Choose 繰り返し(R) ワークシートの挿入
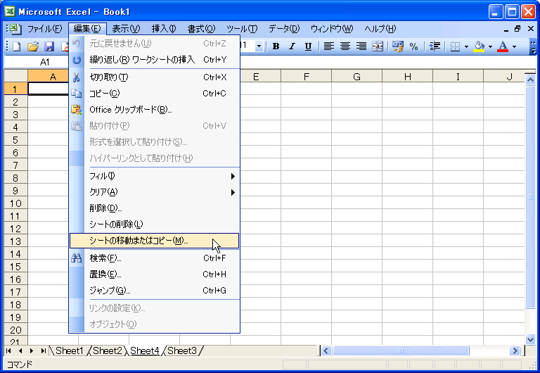This screenshot has width=540, height=373. point(154,60)
